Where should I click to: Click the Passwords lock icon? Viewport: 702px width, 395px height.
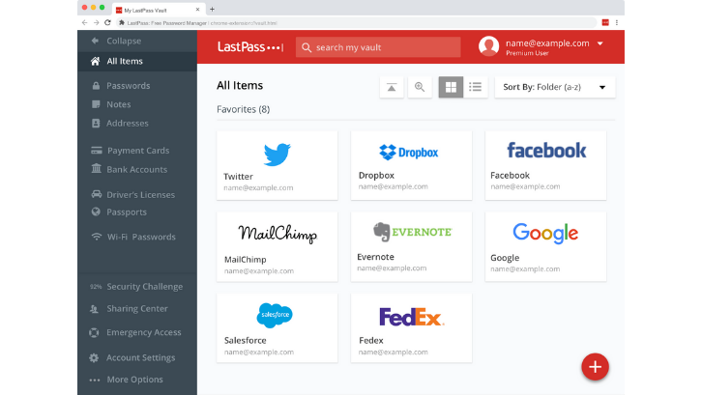(x=96, y=85)
